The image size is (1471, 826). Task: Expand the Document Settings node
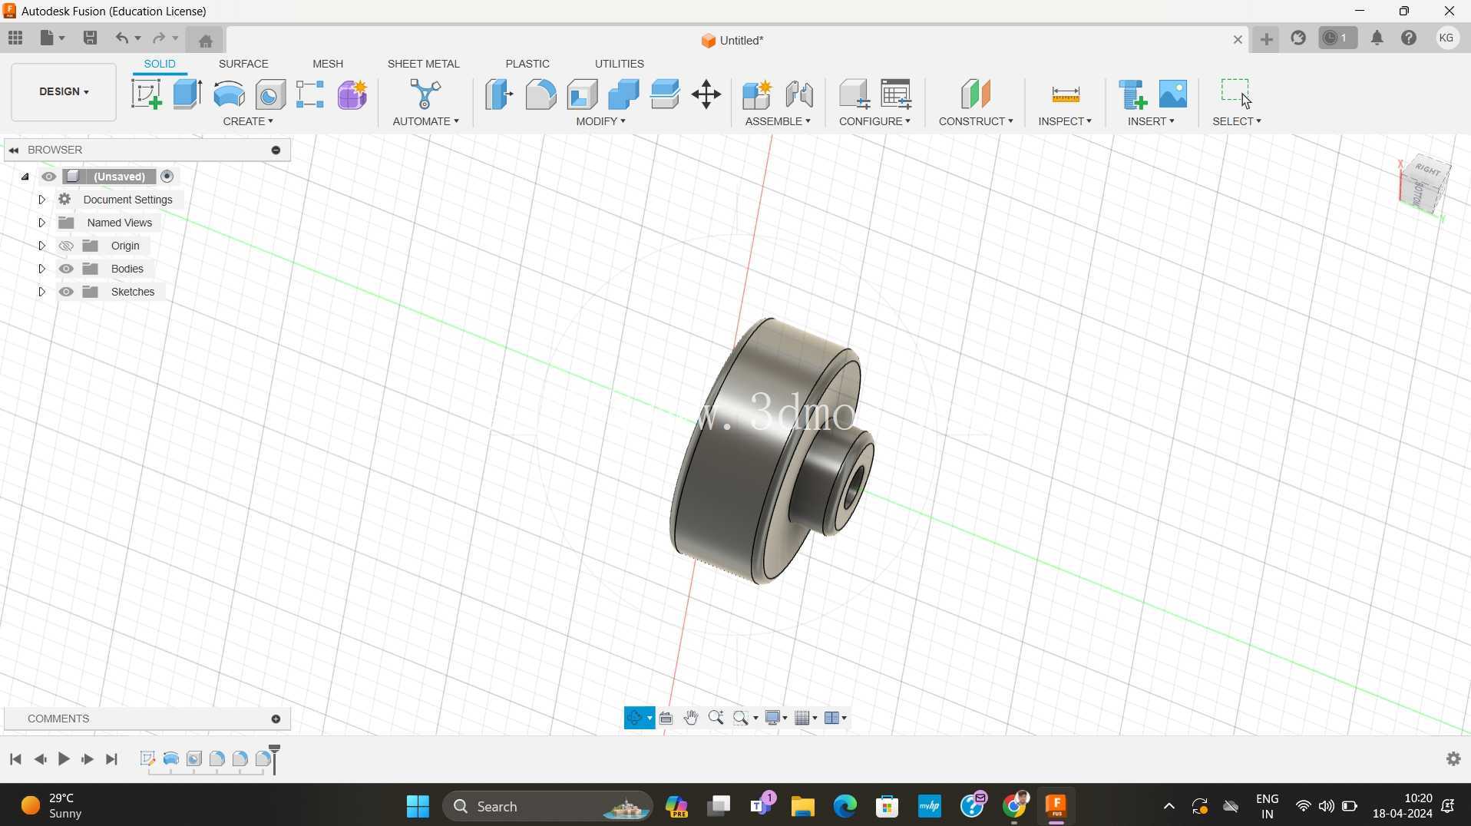[42, 200]
